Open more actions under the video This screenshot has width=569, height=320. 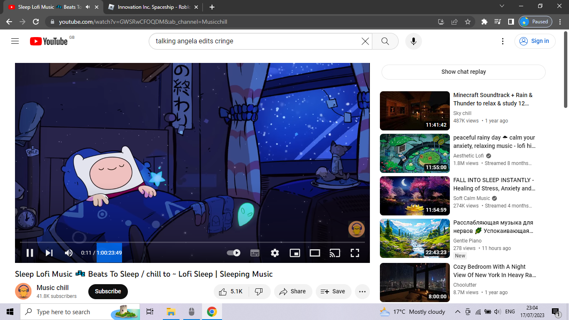tap(362, 291)
